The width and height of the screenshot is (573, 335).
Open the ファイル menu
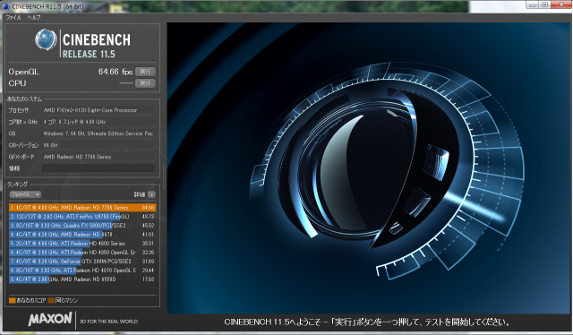(13, 17)
